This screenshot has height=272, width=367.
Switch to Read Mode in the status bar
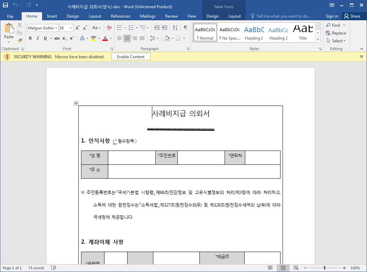point(270,268)
